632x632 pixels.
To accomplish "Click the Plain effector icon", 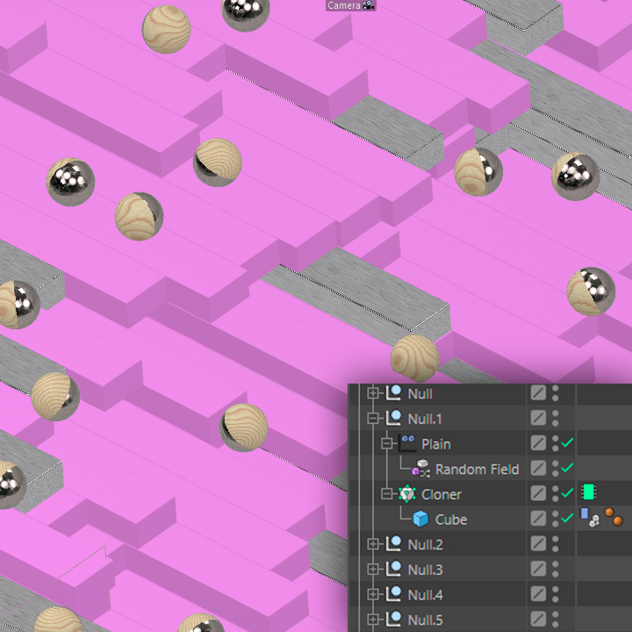I will pyautogui.click(x=407, y=443).
